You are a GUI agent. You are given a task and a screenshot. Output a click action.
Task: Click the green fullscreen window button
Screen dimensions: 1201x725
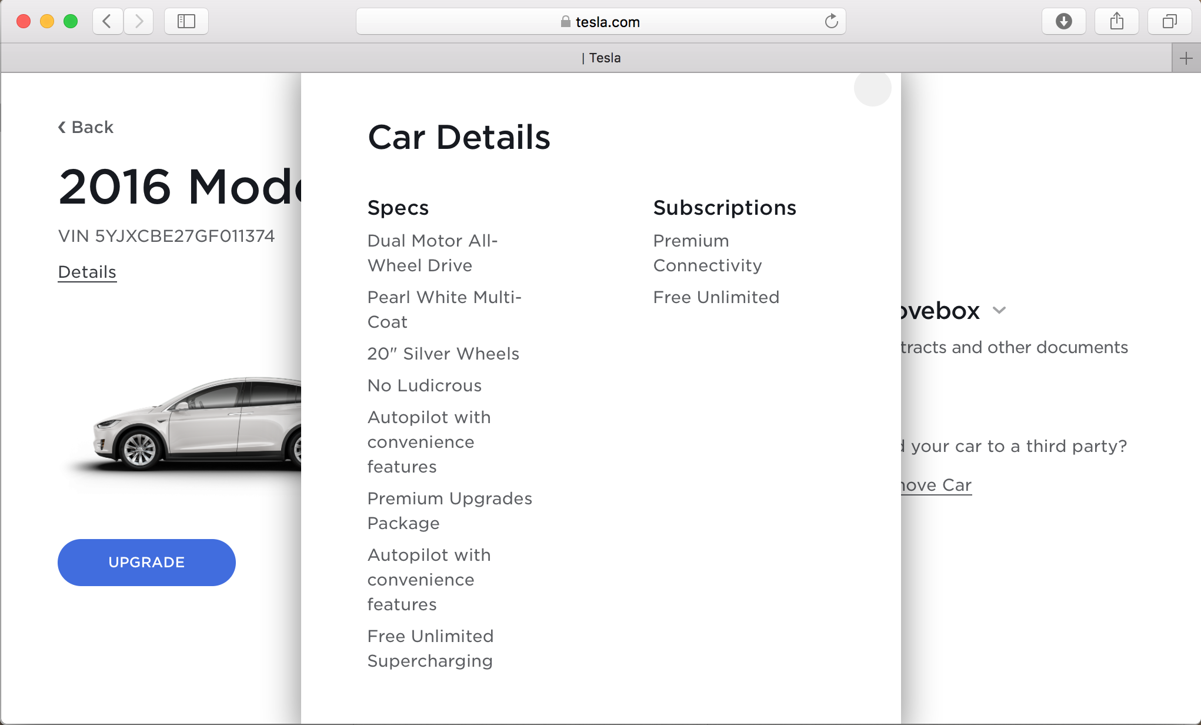pos(71,22)
